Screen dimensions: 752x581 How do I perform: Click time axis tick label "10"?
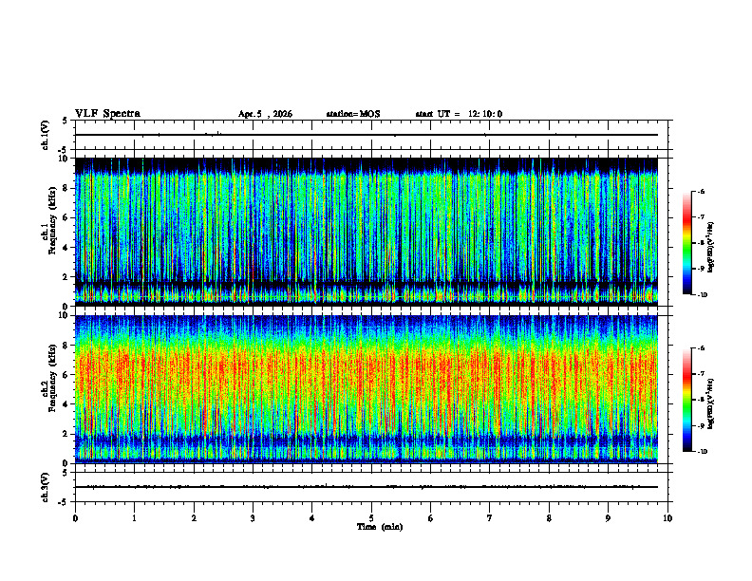667,518
